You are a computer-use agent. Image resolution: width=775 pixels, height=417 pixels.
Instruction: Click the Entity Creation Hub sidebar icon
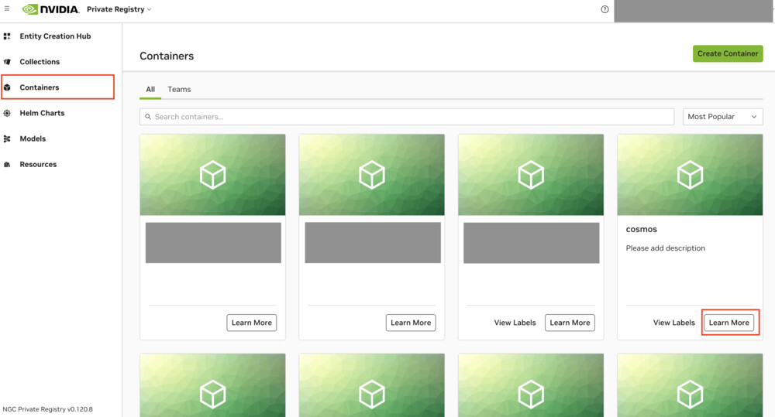(8, 36)
